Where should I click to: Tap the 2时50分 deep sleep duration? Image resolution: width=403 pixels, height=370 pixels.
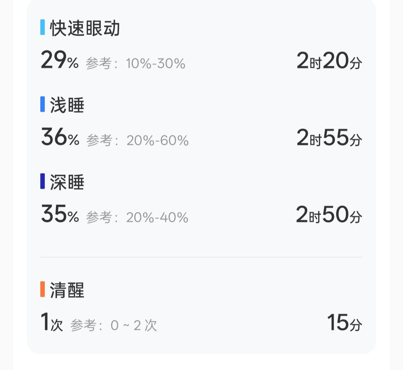(x=329, y=215)
